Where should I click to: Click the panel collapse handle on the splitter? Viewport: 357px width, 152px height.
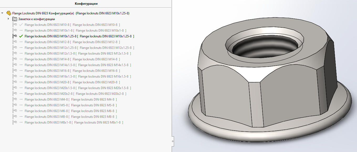(x=173, y=141)
